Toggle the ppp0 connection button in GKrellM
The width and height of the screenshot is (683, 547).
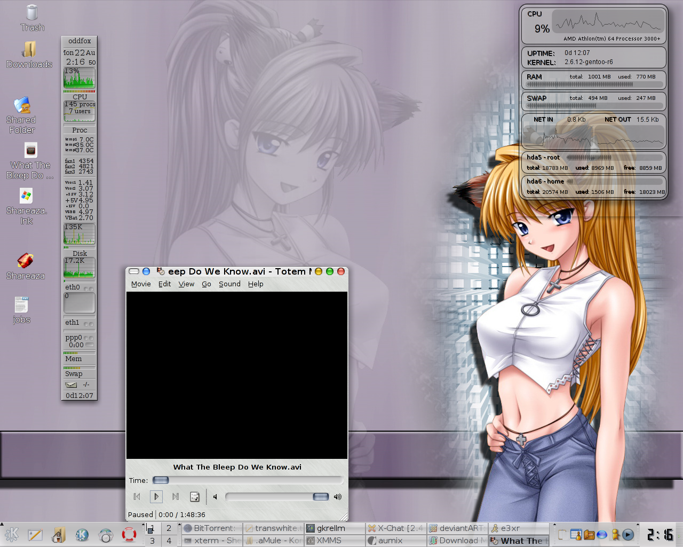[89, 345]
